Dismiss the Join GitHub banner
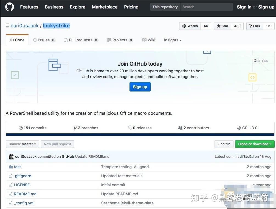The image size is (276, 209). tap(261, 61)
